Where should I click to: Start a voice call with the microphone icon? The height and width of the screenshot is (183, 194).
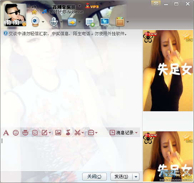point(54,22)
